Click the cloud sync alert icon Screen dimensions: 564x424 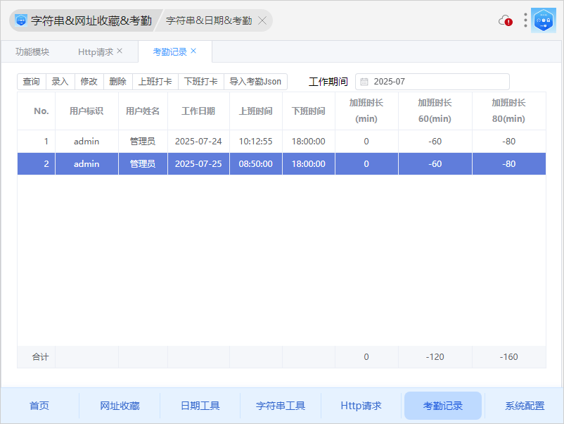[x=506, y=20]
